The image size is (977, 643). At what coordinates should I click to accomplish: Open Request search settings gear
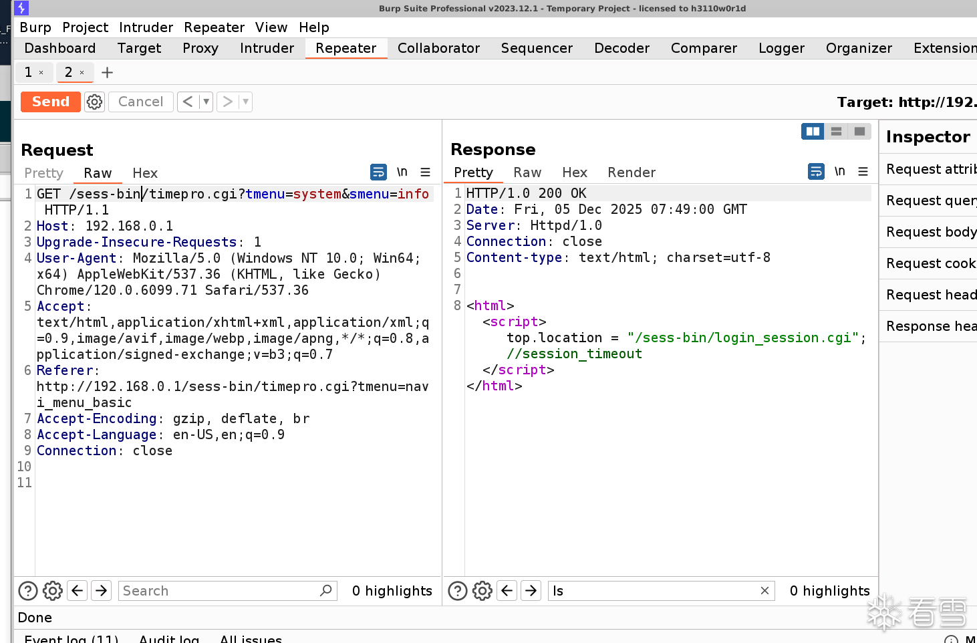(53, 591)
